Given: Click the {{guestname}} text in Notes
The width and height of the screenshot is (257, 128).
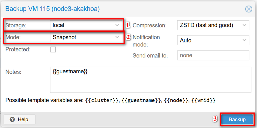Looking at the screenshot, I should click(x=70, y=72).
